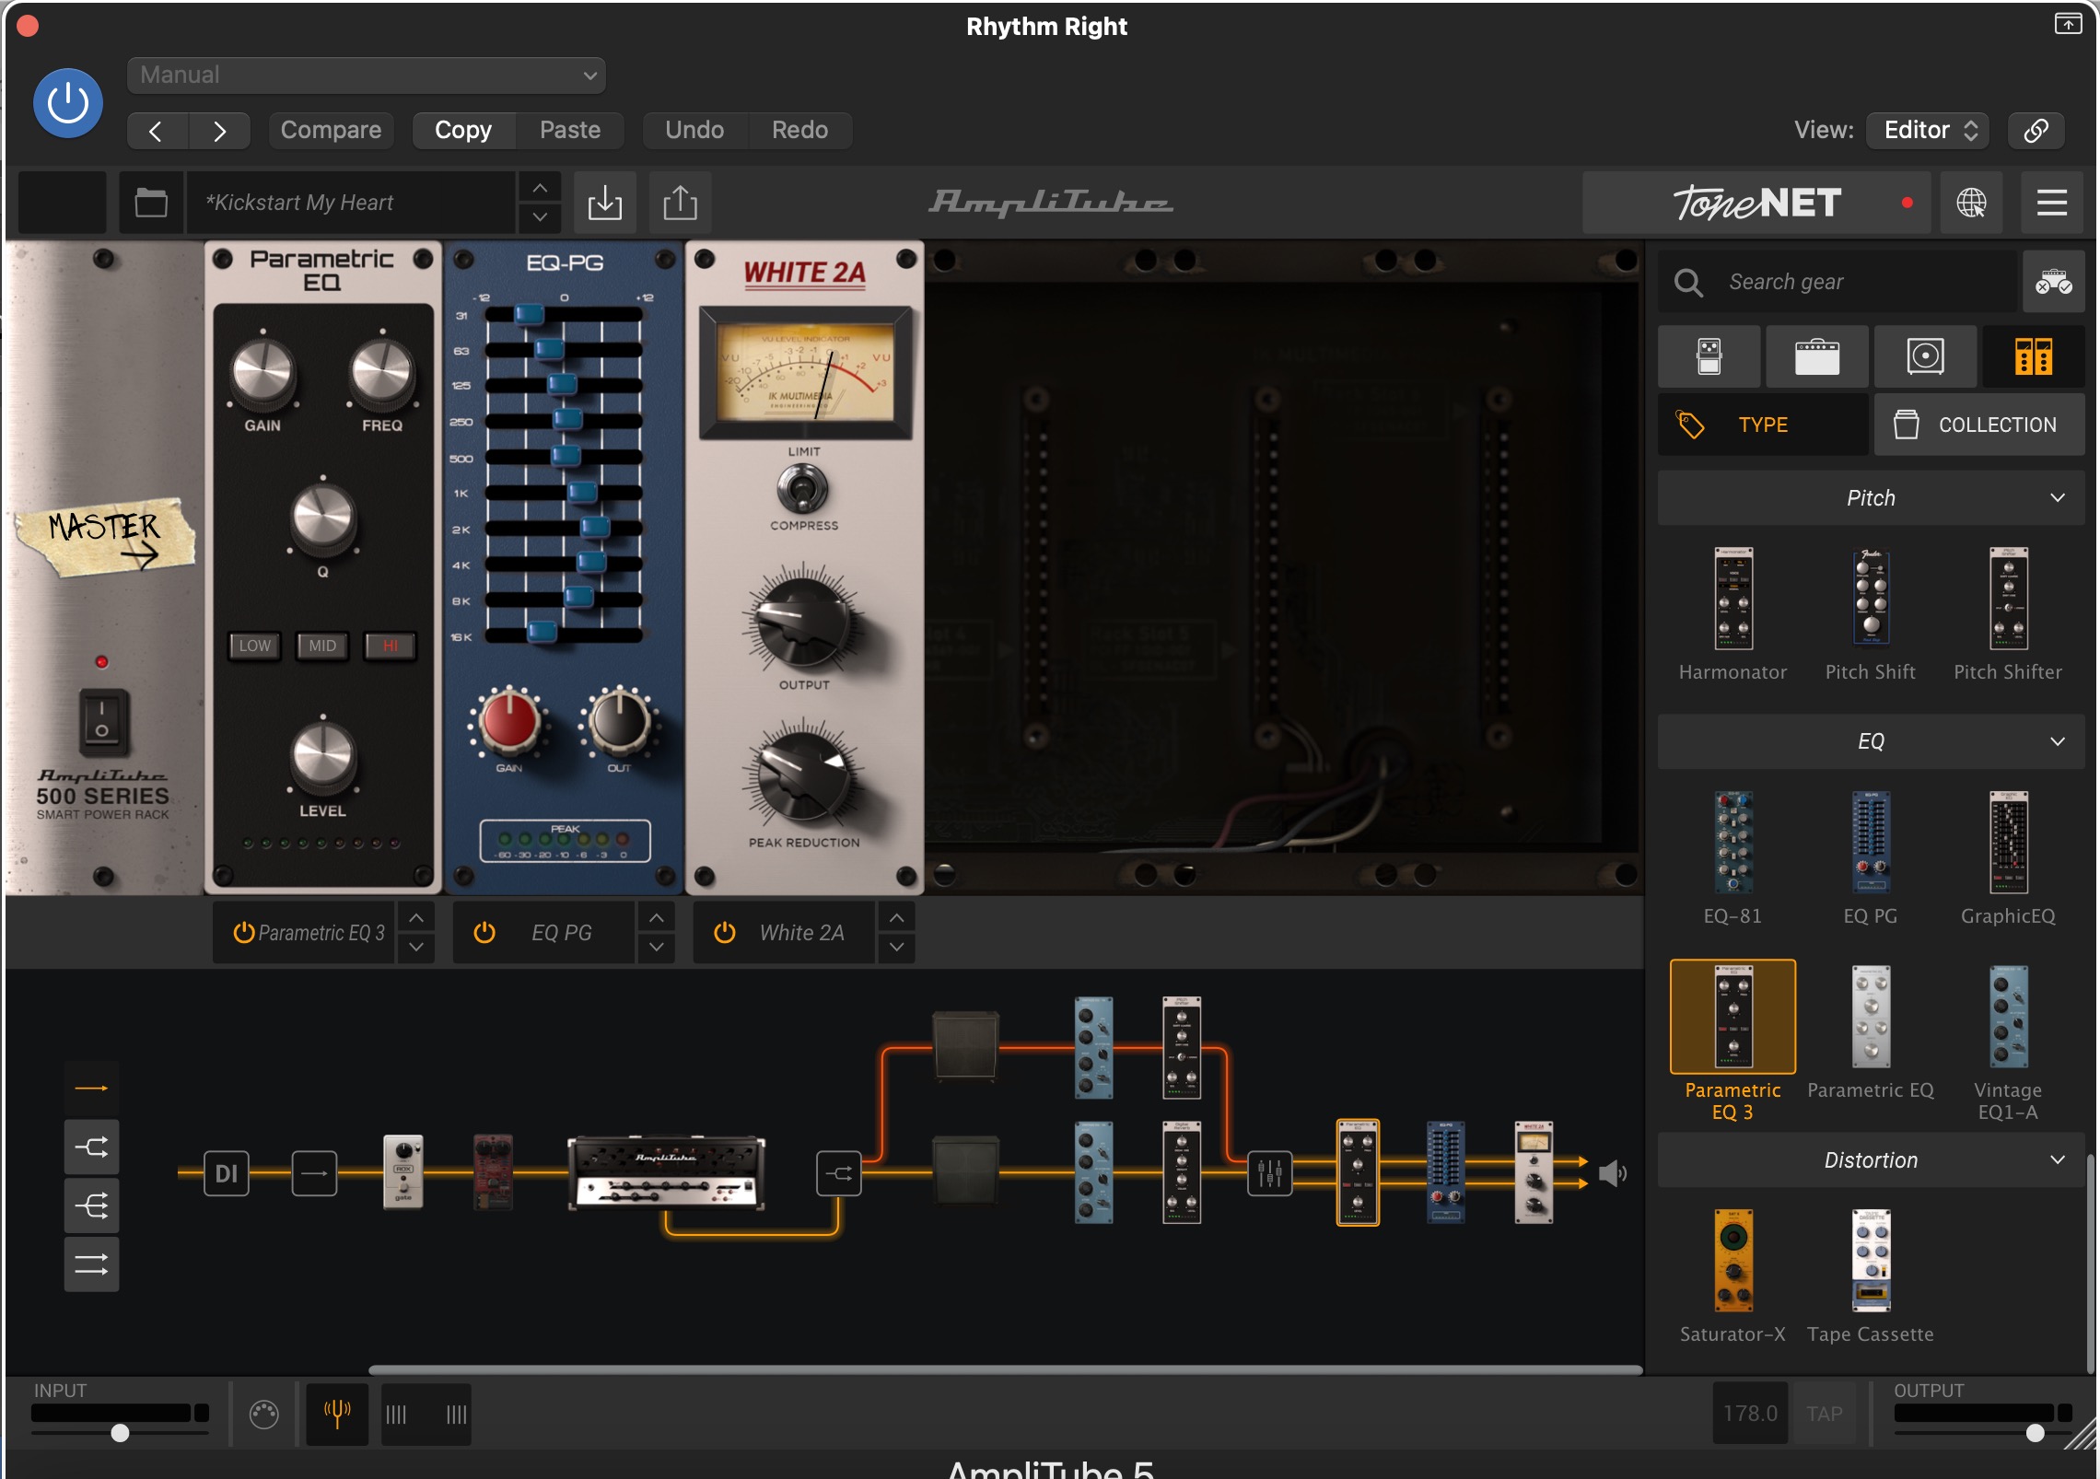Click the DI block in signal chain
The image size is (2100, 1479).
coord(226,1173)
